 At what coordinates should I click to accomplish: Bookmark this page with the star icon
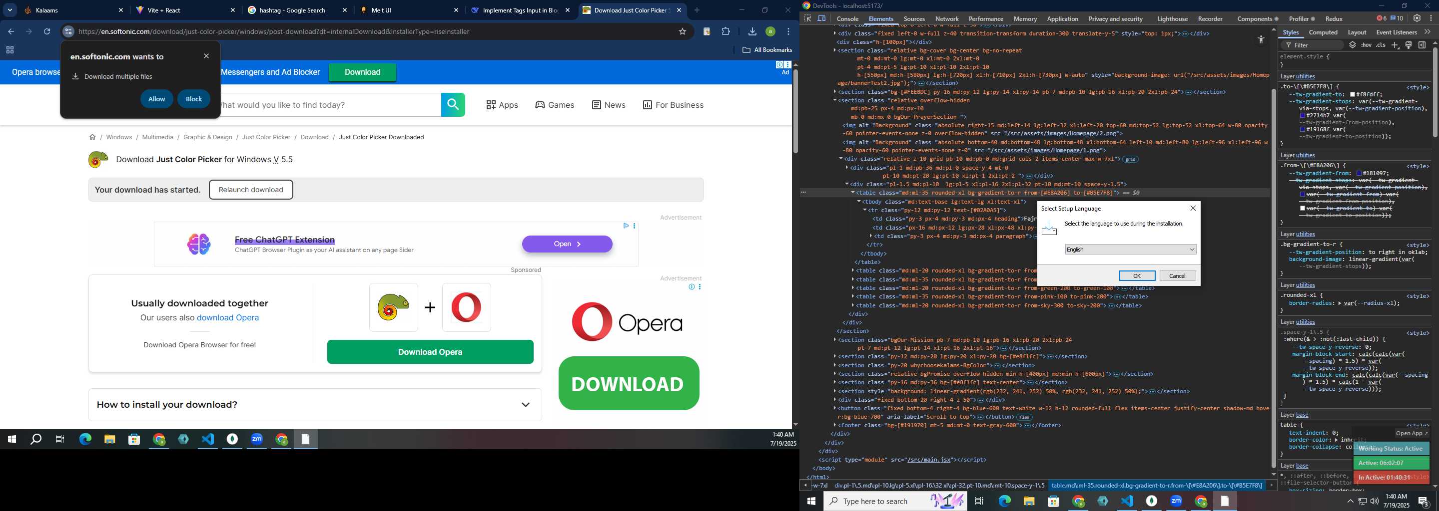pos(682,32)
